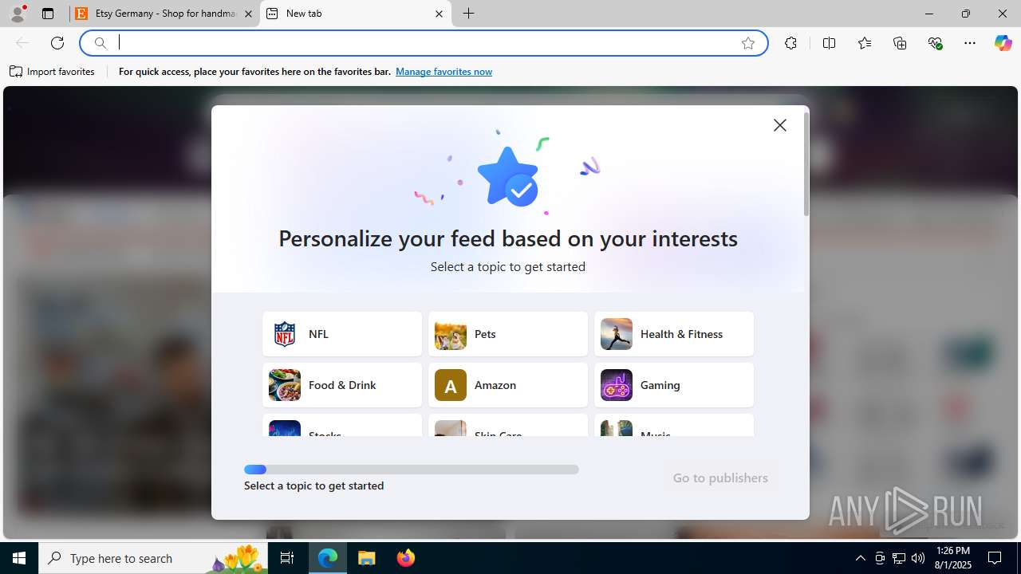Open the Extensions puzzle icon
The image size is (1021, 574).
coord(790,43)
